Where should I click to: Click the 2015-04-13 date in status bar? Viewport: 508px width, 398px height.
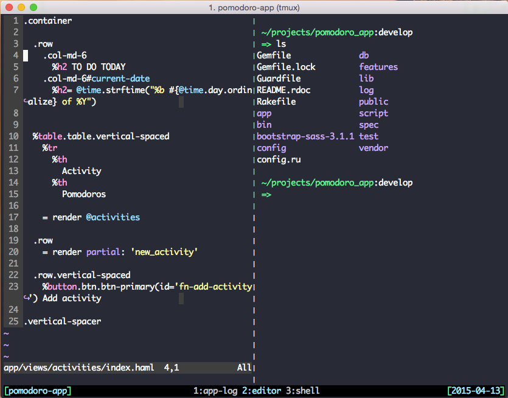pyautogui.click(x=475, y=391)
